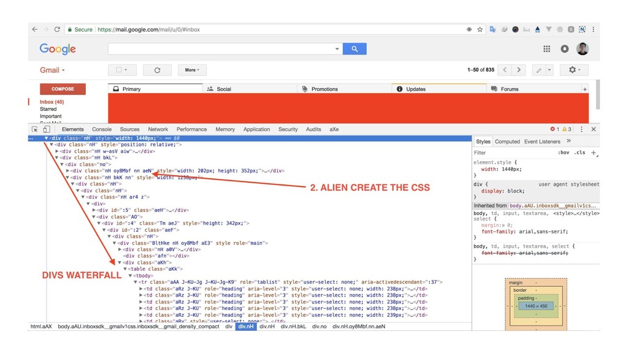Click the red error count indicator

point(554,129)
